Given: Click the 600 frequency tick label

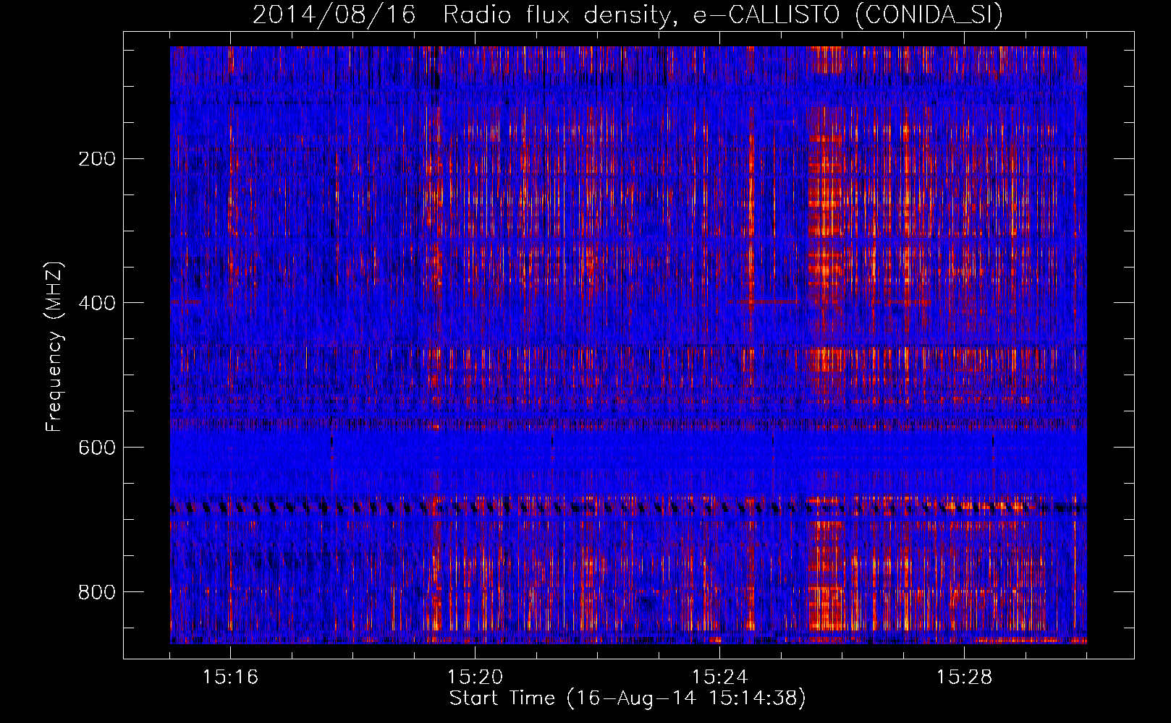Looking at the screenshot, I should (96, 448).
